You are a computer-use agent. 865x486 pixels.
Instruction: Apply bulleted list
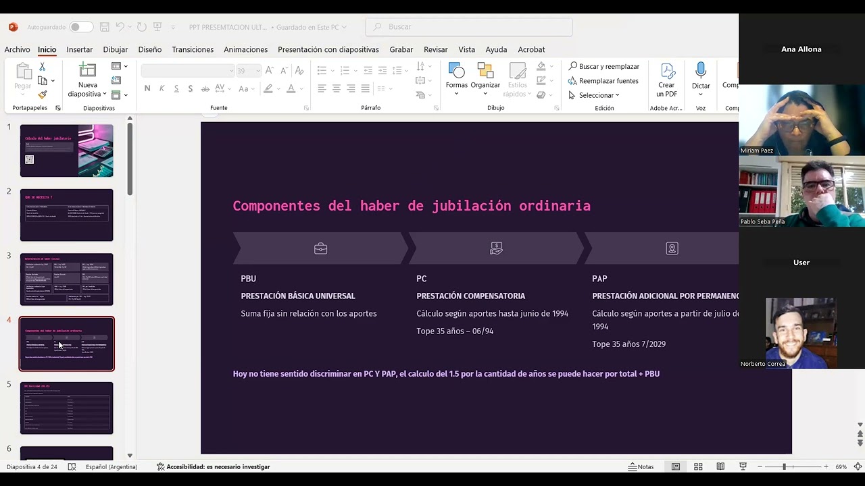tap(324, 70)
